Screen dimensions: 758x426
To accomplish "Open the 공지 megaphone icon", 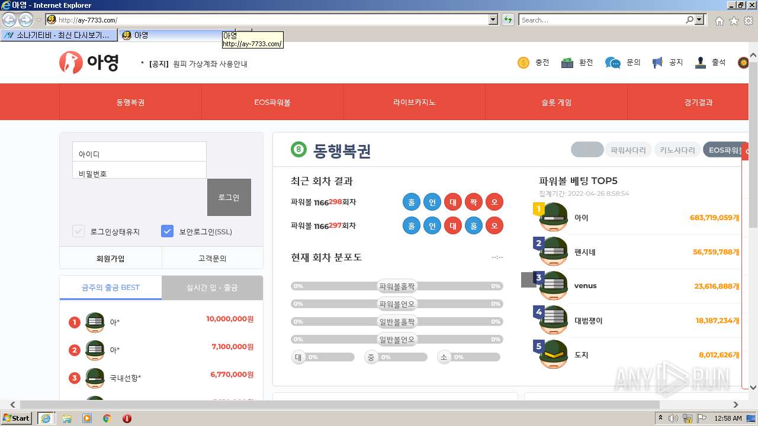I will click(657, 63).
